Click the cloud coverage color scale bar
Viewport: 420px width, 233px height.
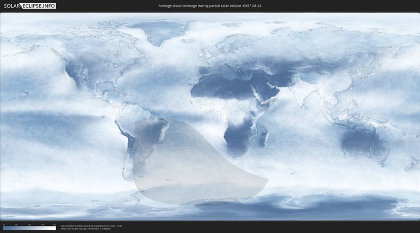29,228
